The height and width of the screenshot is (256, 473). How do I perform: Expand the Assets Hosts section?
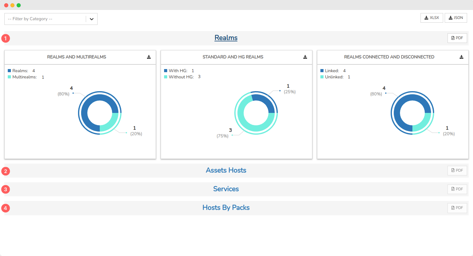click(x=226, y=170)
